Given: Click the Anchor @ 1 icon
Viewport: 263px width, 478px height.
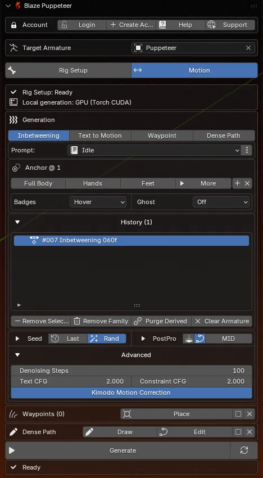Looking at the screenshot, I should pyautogui.click(x=16, y=168).
